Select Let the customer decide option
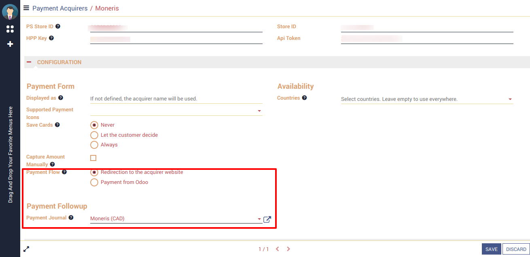The image size is (530, 257). [94, 135]
